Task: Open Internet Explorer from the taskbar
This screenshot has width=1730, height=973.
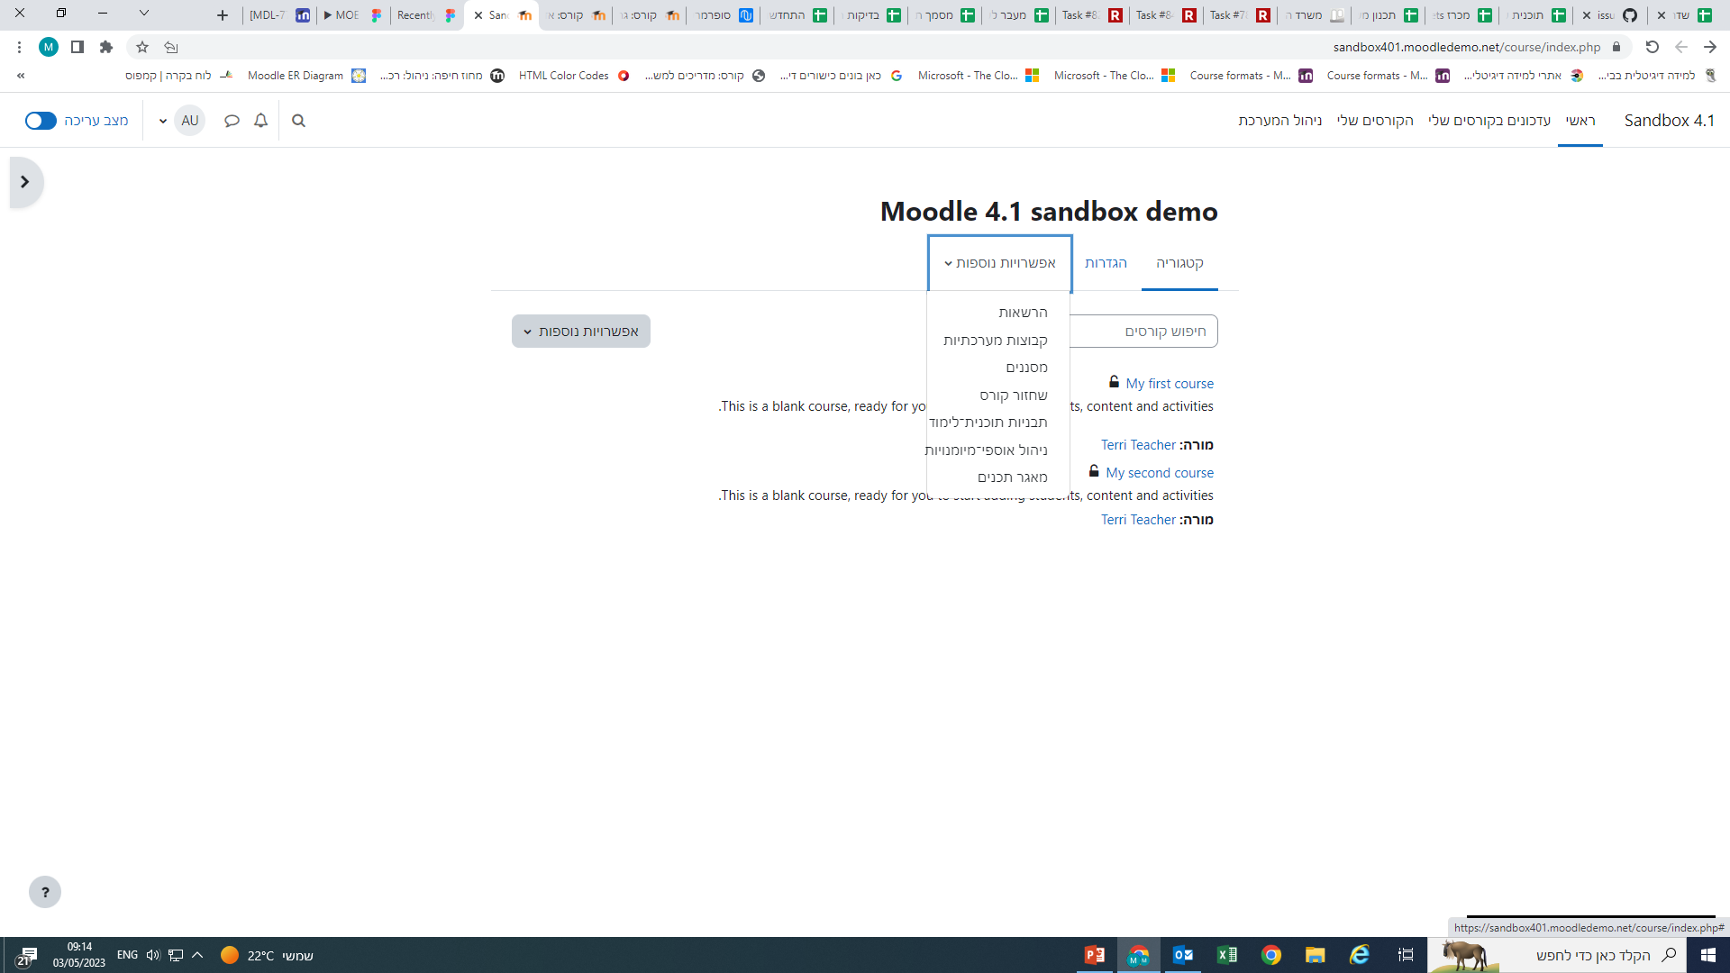Action: 1360,955
